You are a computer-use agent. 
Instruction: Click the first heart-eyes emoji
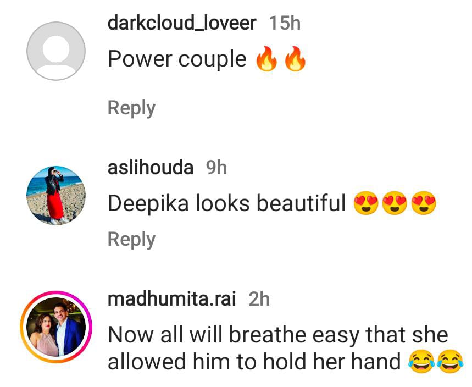point(366,203)
